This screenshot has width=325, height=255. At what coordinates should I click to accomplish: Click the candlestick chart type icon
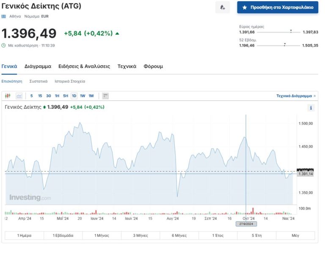[x=7, y=96]
